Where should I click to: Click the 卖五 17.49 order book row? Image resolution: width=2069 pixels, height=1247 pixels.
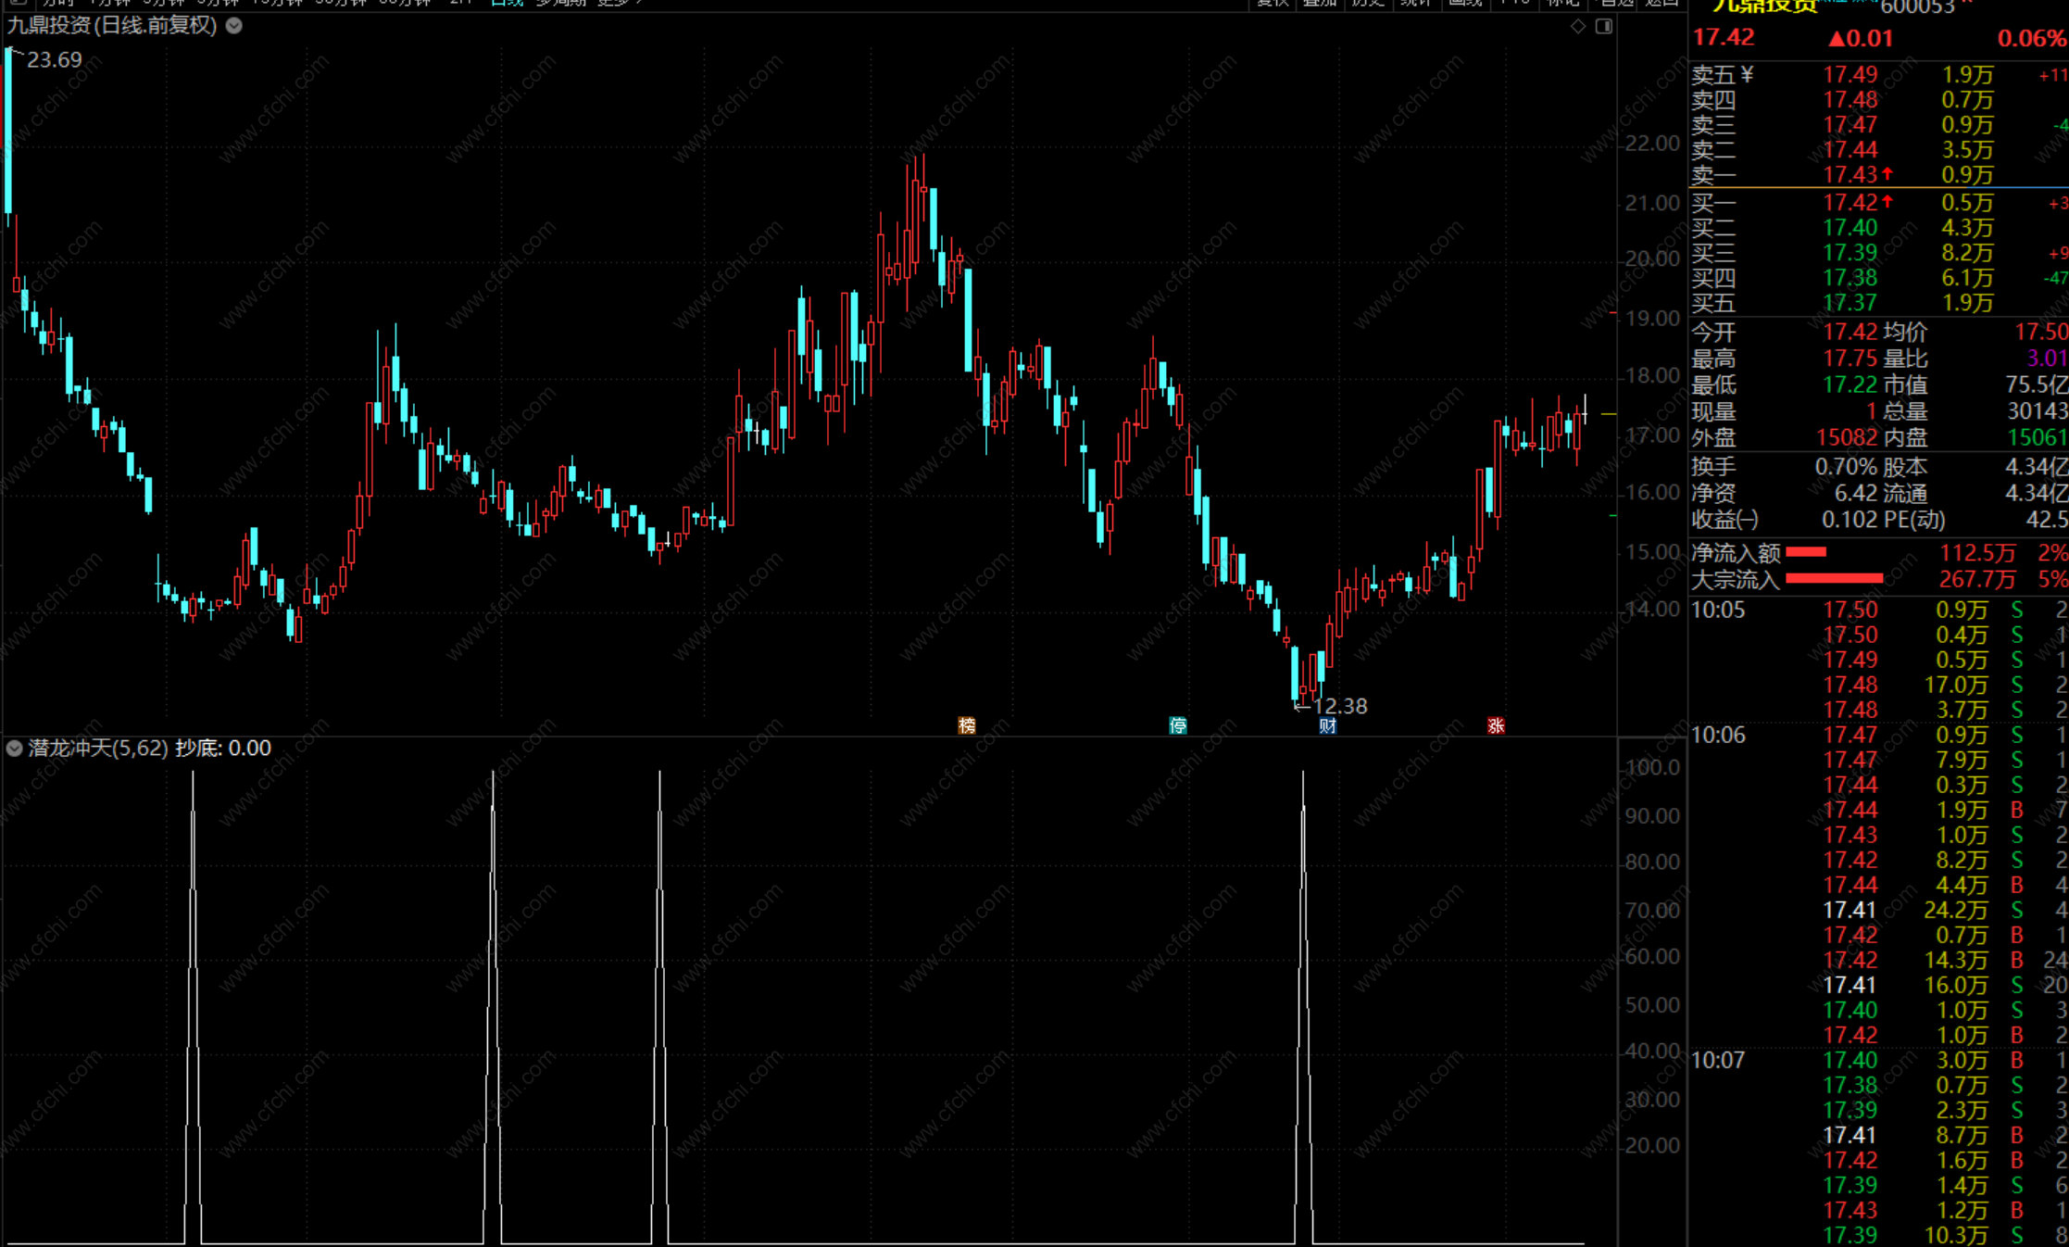click(x=1852, y=75)
